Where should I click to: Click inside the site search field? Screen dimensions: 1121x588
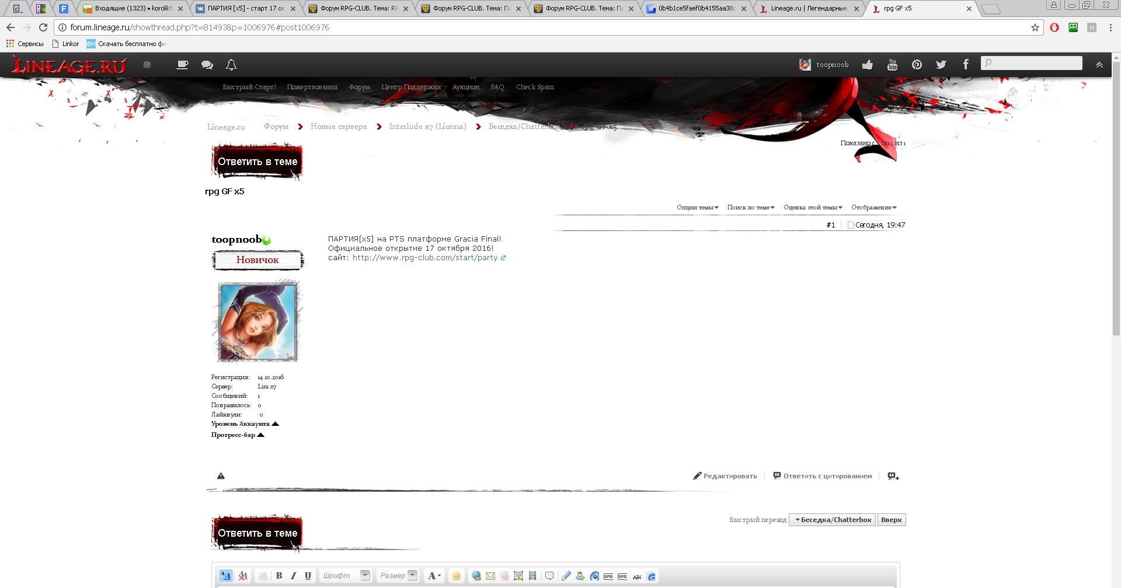pos(1032,63)
